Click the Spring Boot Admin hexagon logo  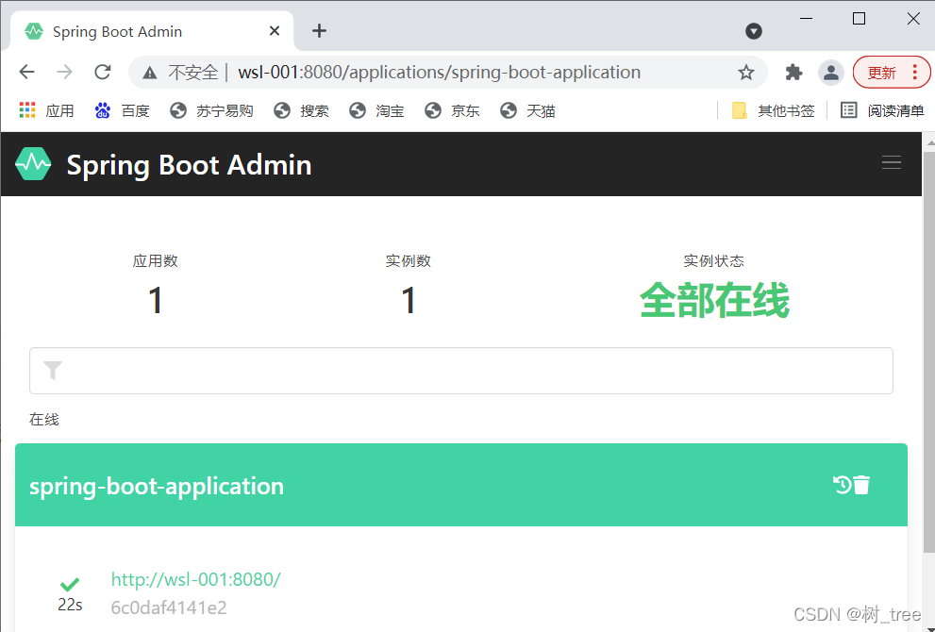point(33,163)
